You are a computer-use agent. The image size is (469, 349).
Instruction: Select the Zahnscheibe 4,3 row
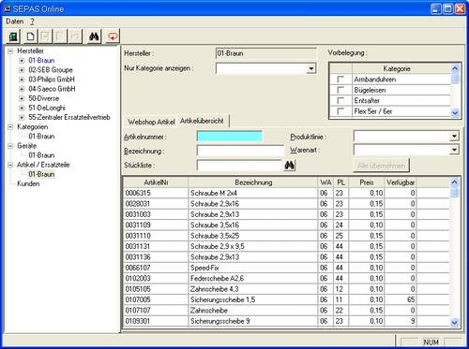click(x=286, y=289)
